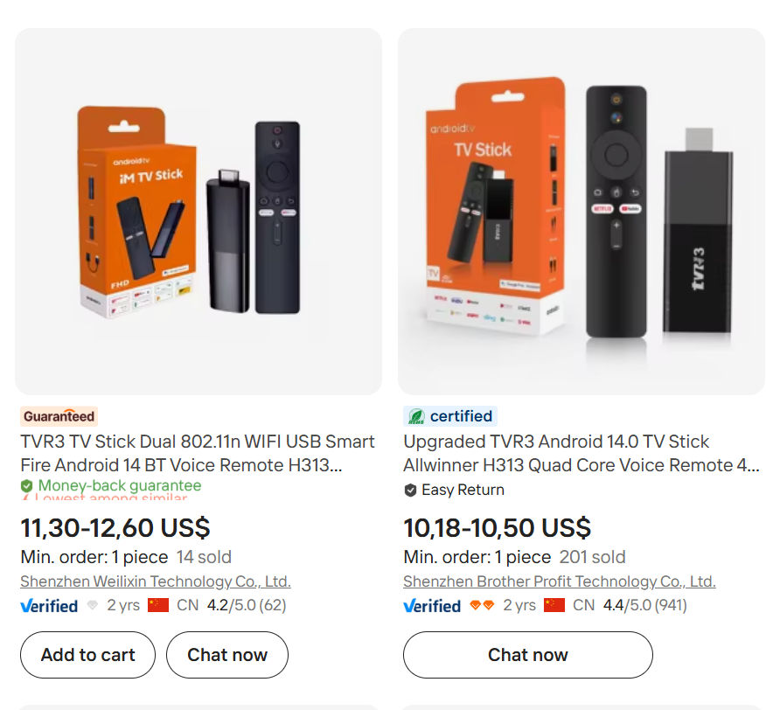Image resolution: width=766 pixels, height=710 pixels.
Task: Visit Shenzhen Weilixin Technology supplier link
Action: pos(155,581)
